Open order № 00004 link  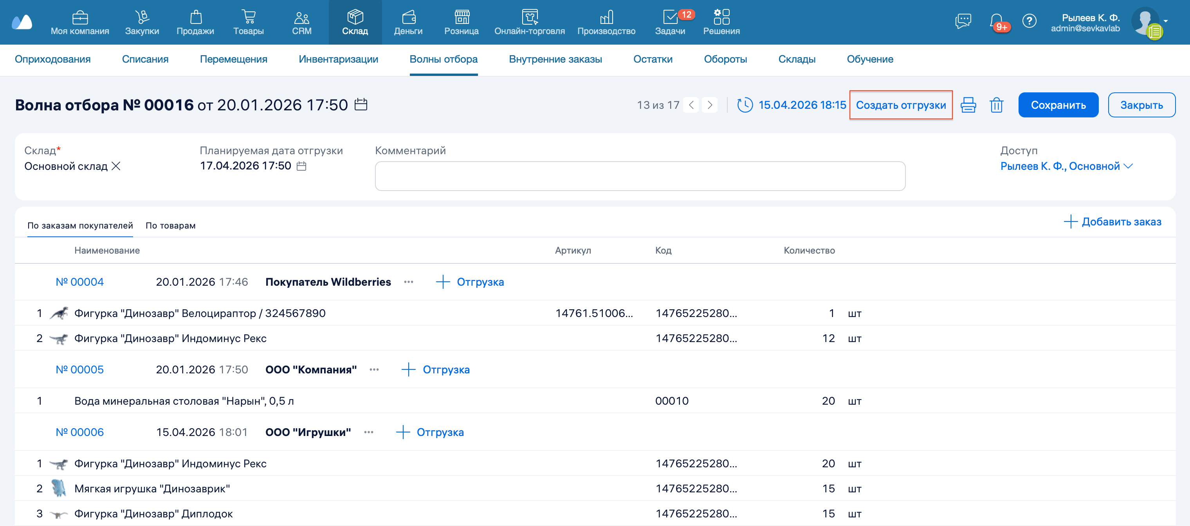(79, 282)
